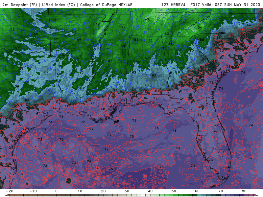
Task: Click the '2m Dewpoint (°F)' title text
Action: coord(20,5)
